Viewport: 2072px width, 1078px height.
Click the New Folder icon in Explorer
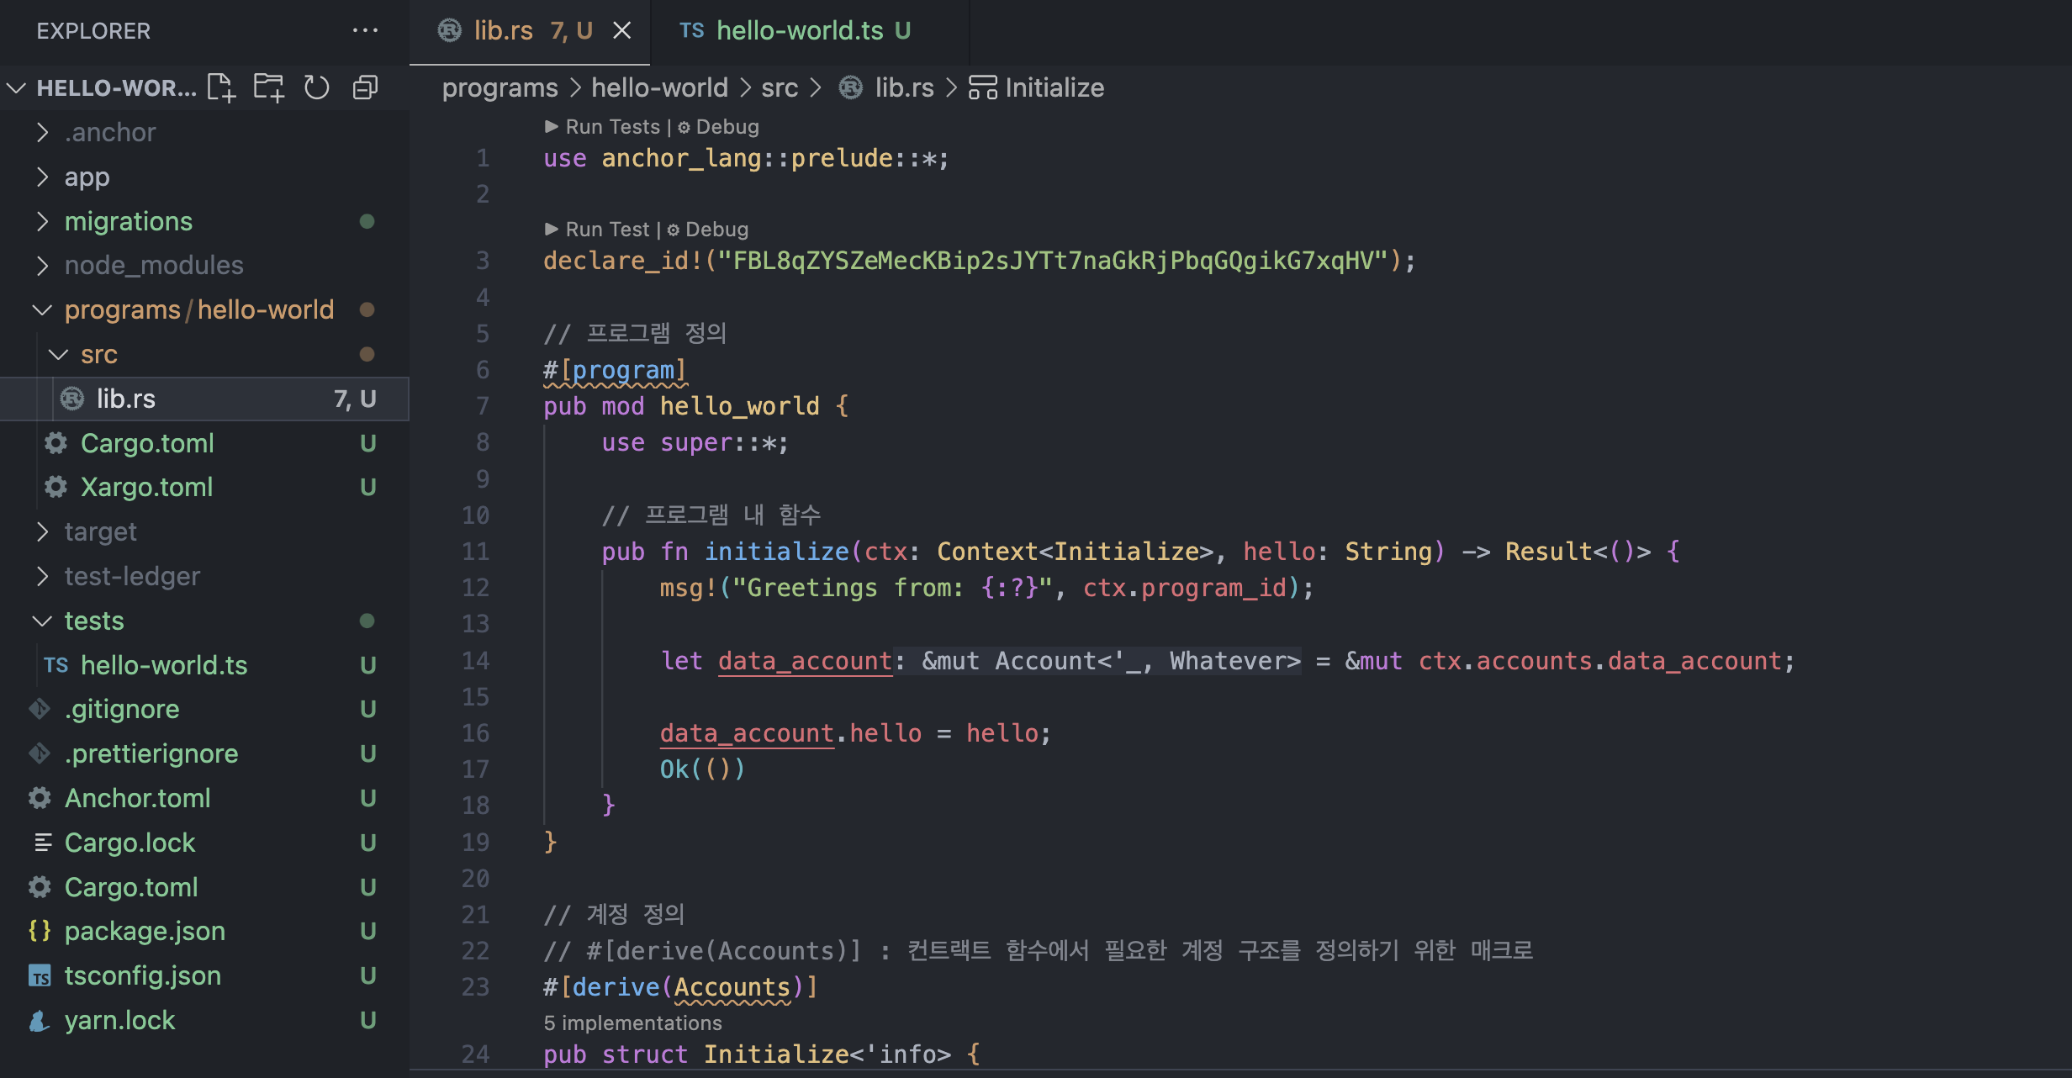269,87
